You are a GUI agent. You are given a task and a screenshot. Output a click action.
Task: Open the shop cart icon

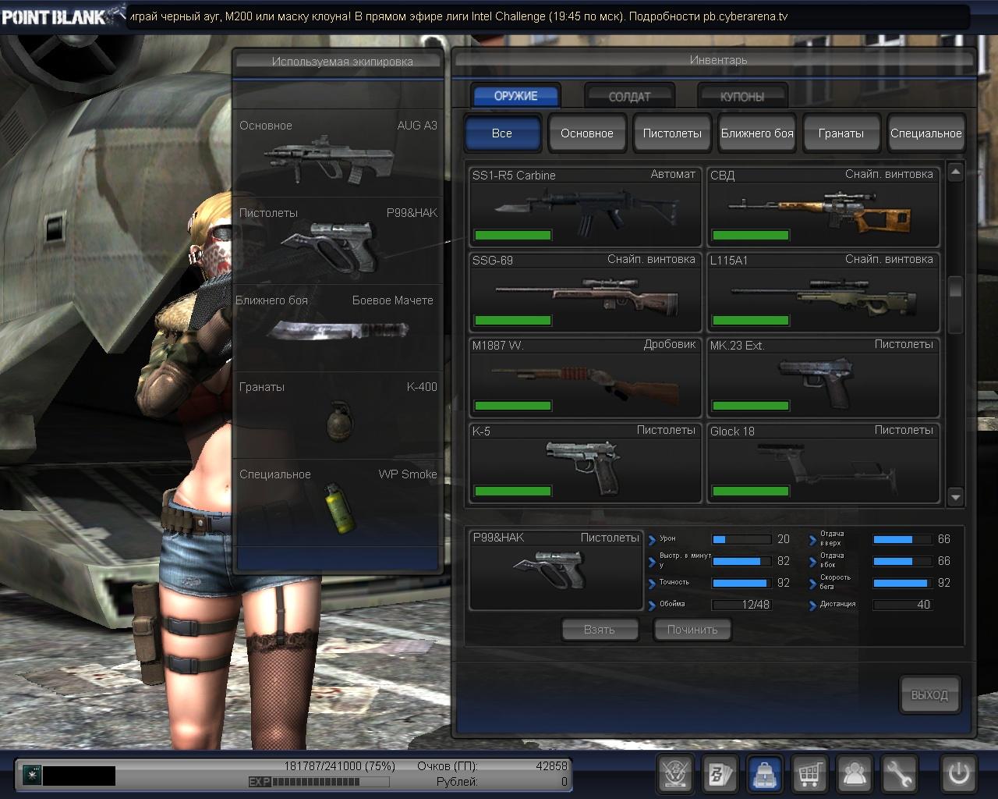[x=810, y=774]
